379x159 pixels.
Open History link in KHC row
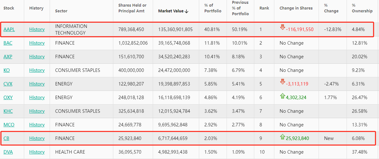[37, 111]
